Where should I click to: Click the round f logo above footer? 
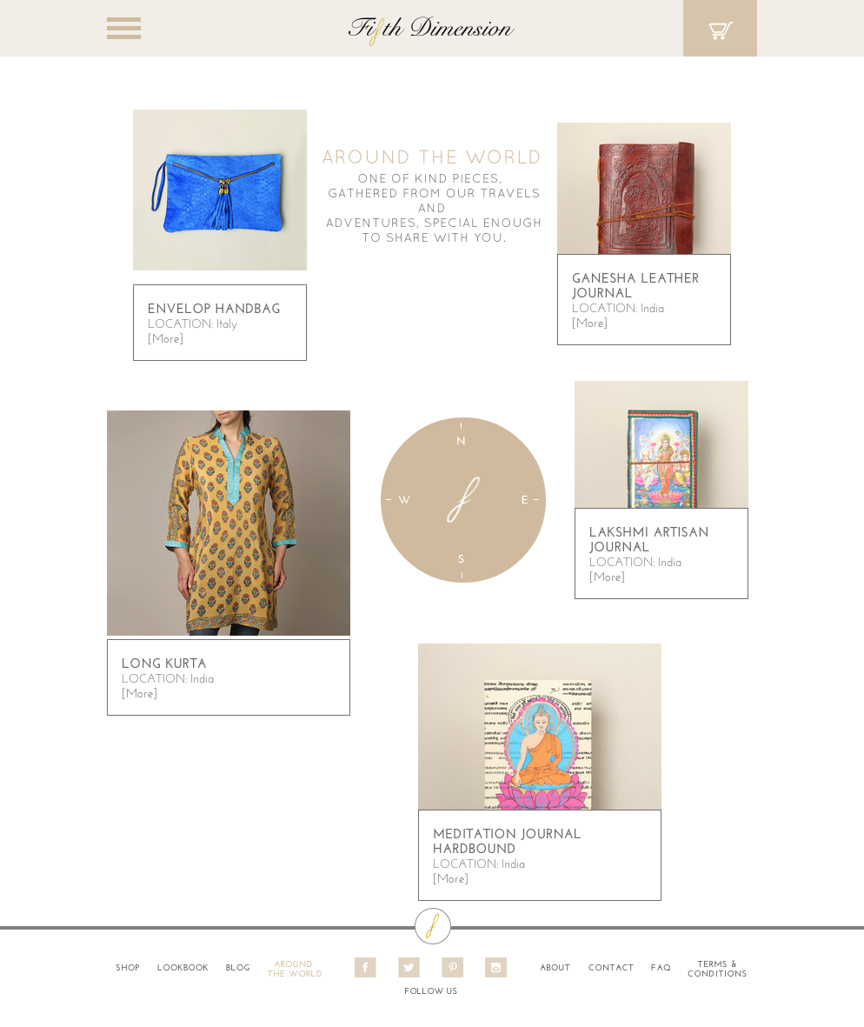(x=433, y=926)
